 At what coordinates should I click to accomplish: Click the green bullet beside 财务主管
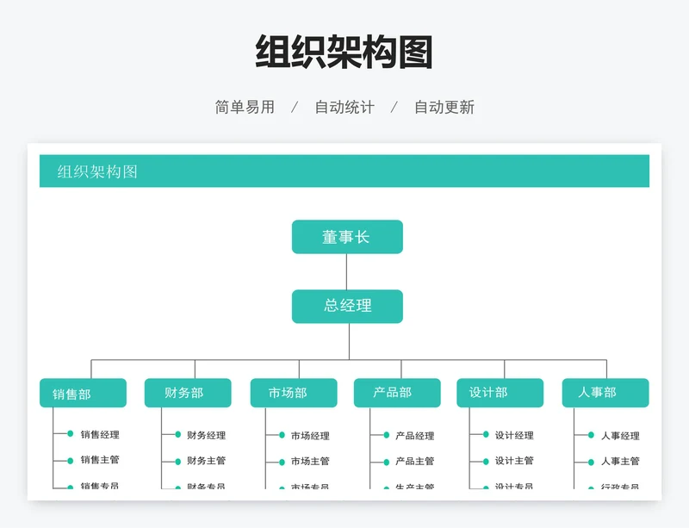(x=178, y=462)
